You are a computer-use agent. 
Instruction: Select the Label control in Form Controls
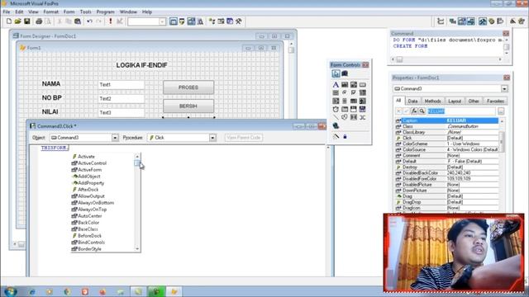coord(336,84)
